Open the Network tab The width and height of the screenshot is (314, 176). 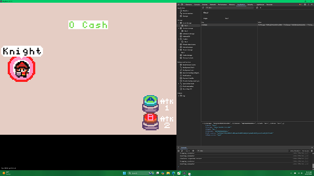tap(213, 5)
